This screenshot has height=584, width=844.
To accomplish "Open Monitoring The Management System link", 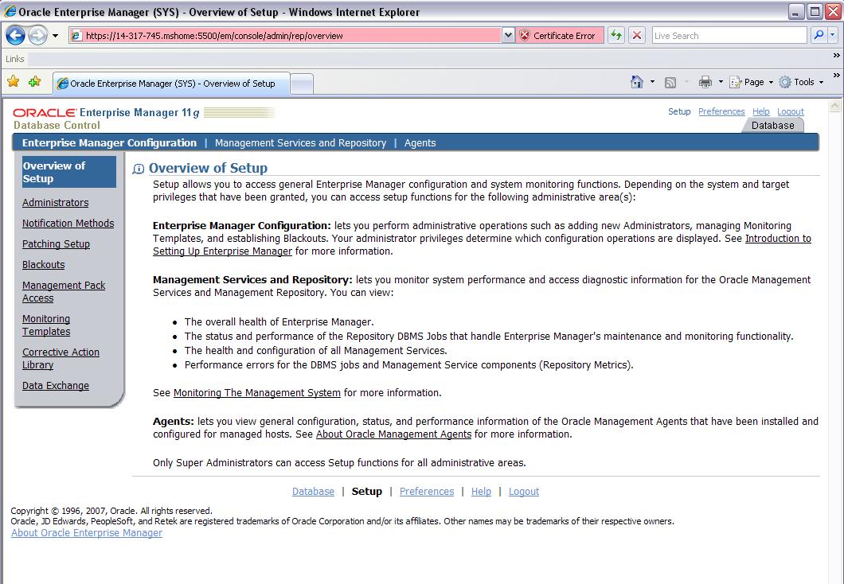I will pyautogui.click(x=256, y=393).
